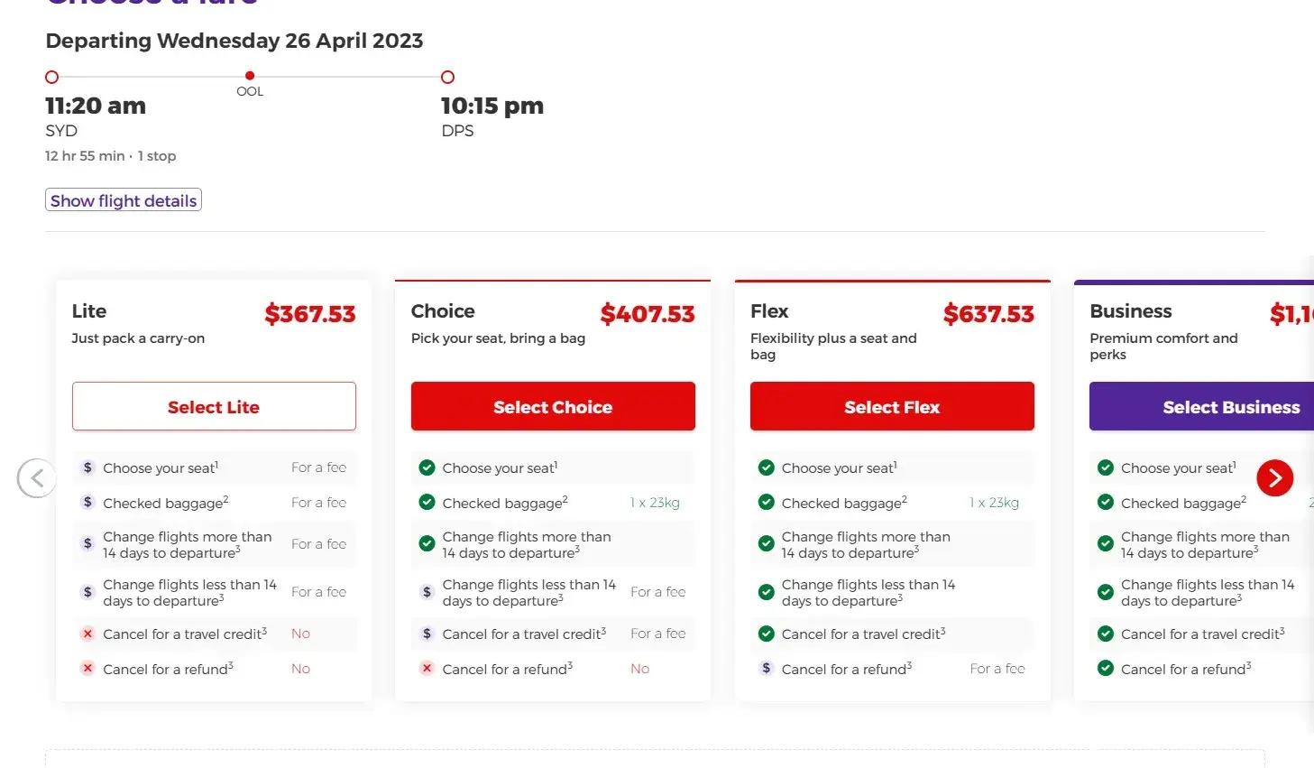
Task: Click green check next to Choice Checked baggage
Action: coord(427,503)
